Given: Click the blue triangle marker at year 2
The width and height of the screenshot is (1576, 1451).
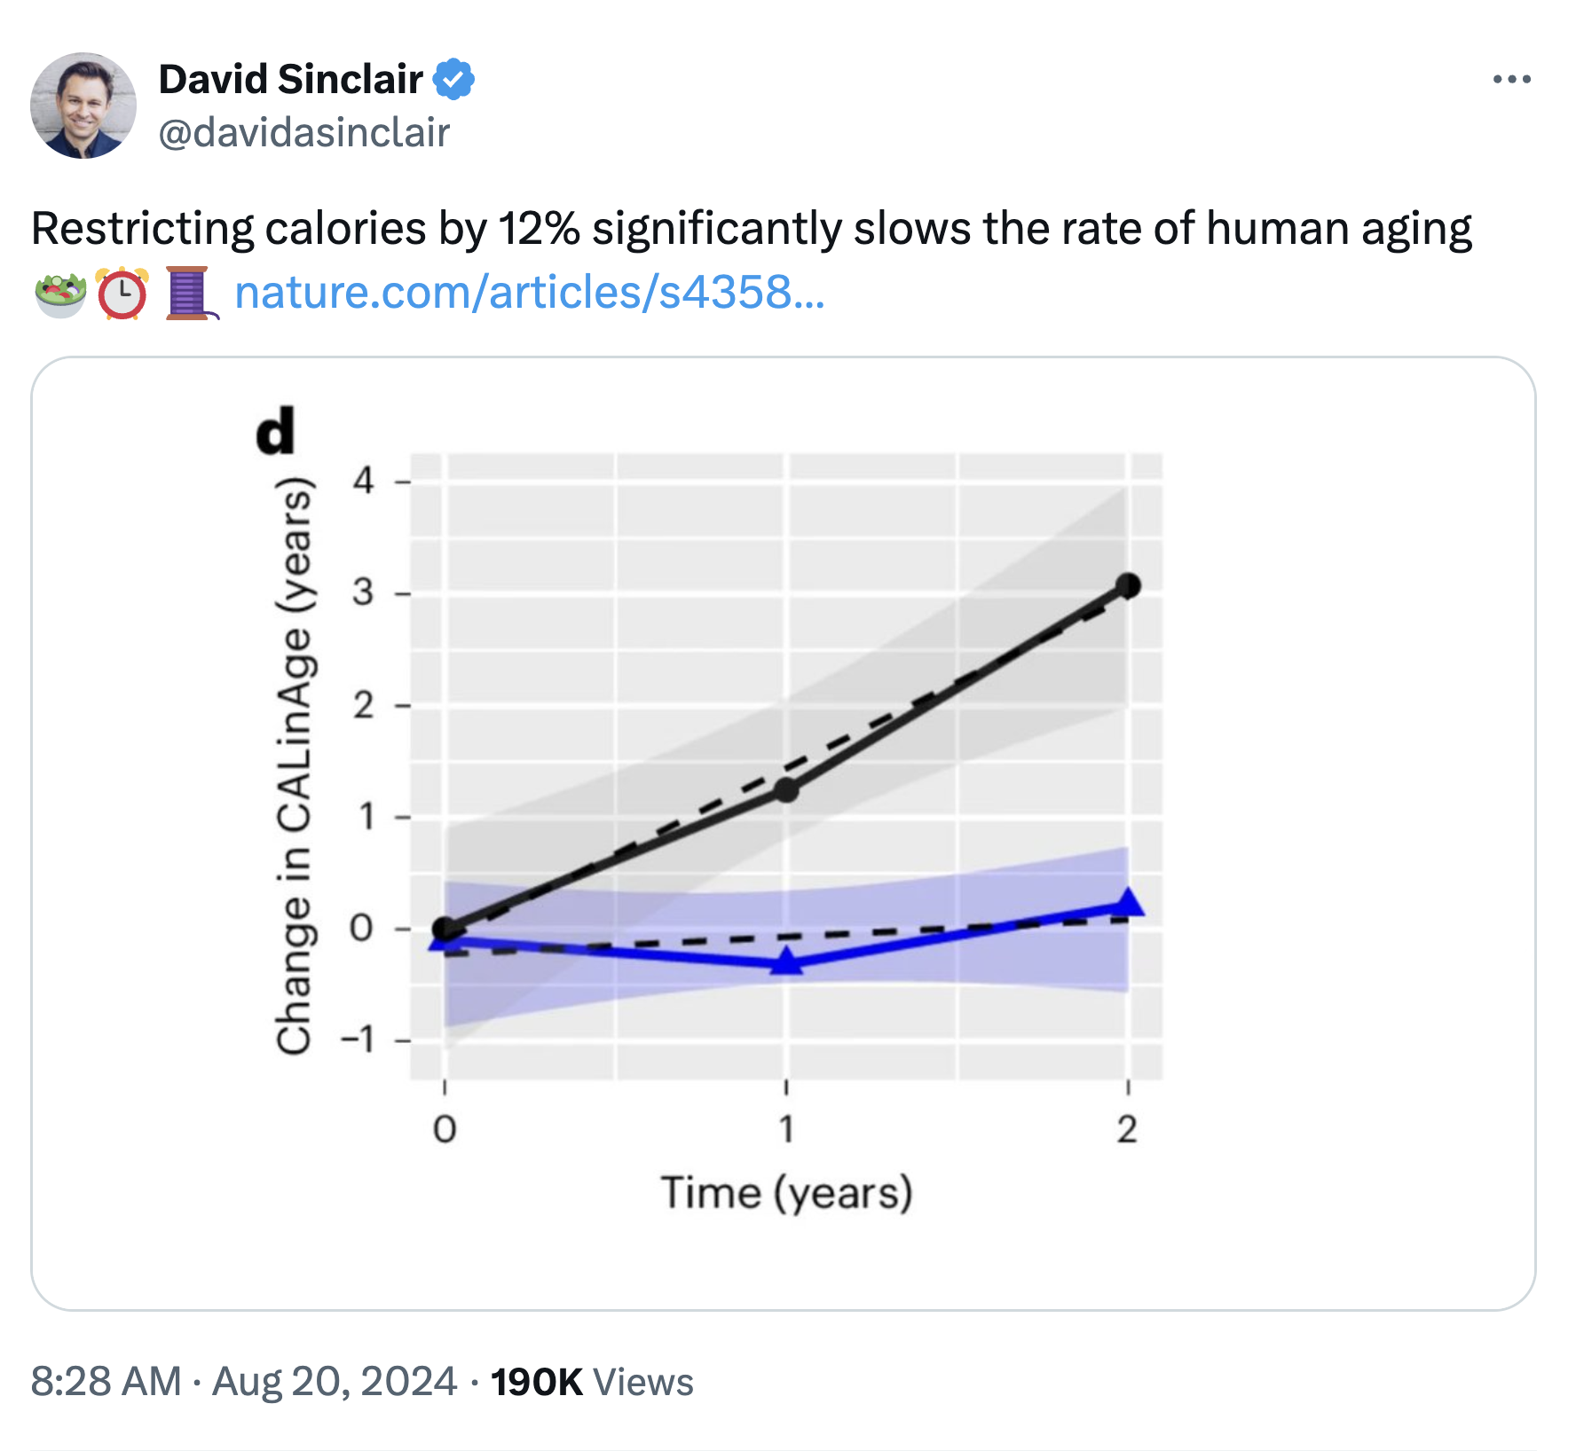Looking at the screenshot, I should 1128,904.
